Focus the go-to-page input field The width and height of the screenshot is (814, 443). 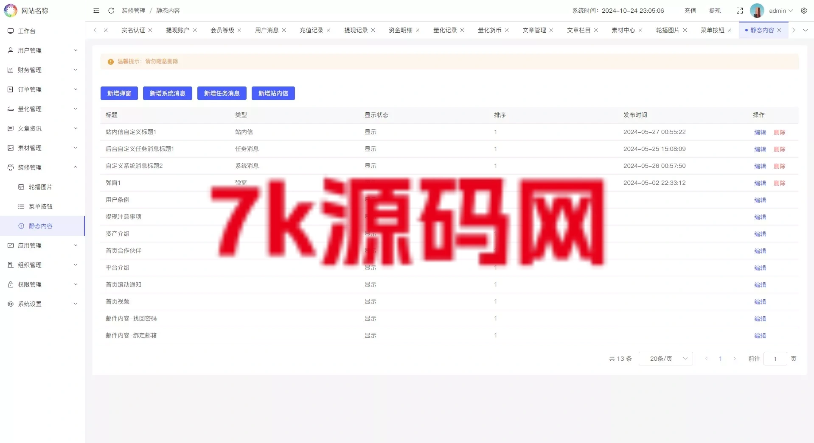(x=775, y=359)
